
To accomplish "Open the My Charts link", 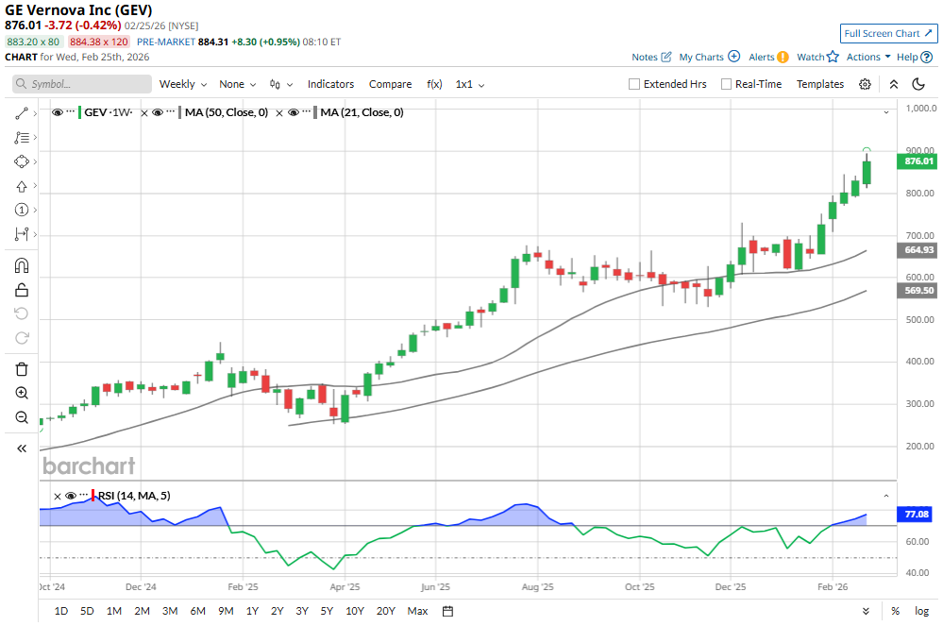I will 701,58.
